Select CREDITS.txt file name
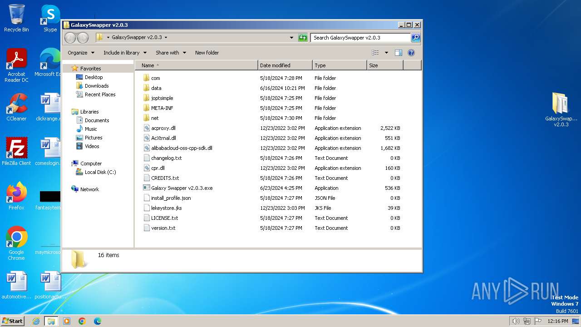The image size is (581, 327). click(x=165, y=178)
